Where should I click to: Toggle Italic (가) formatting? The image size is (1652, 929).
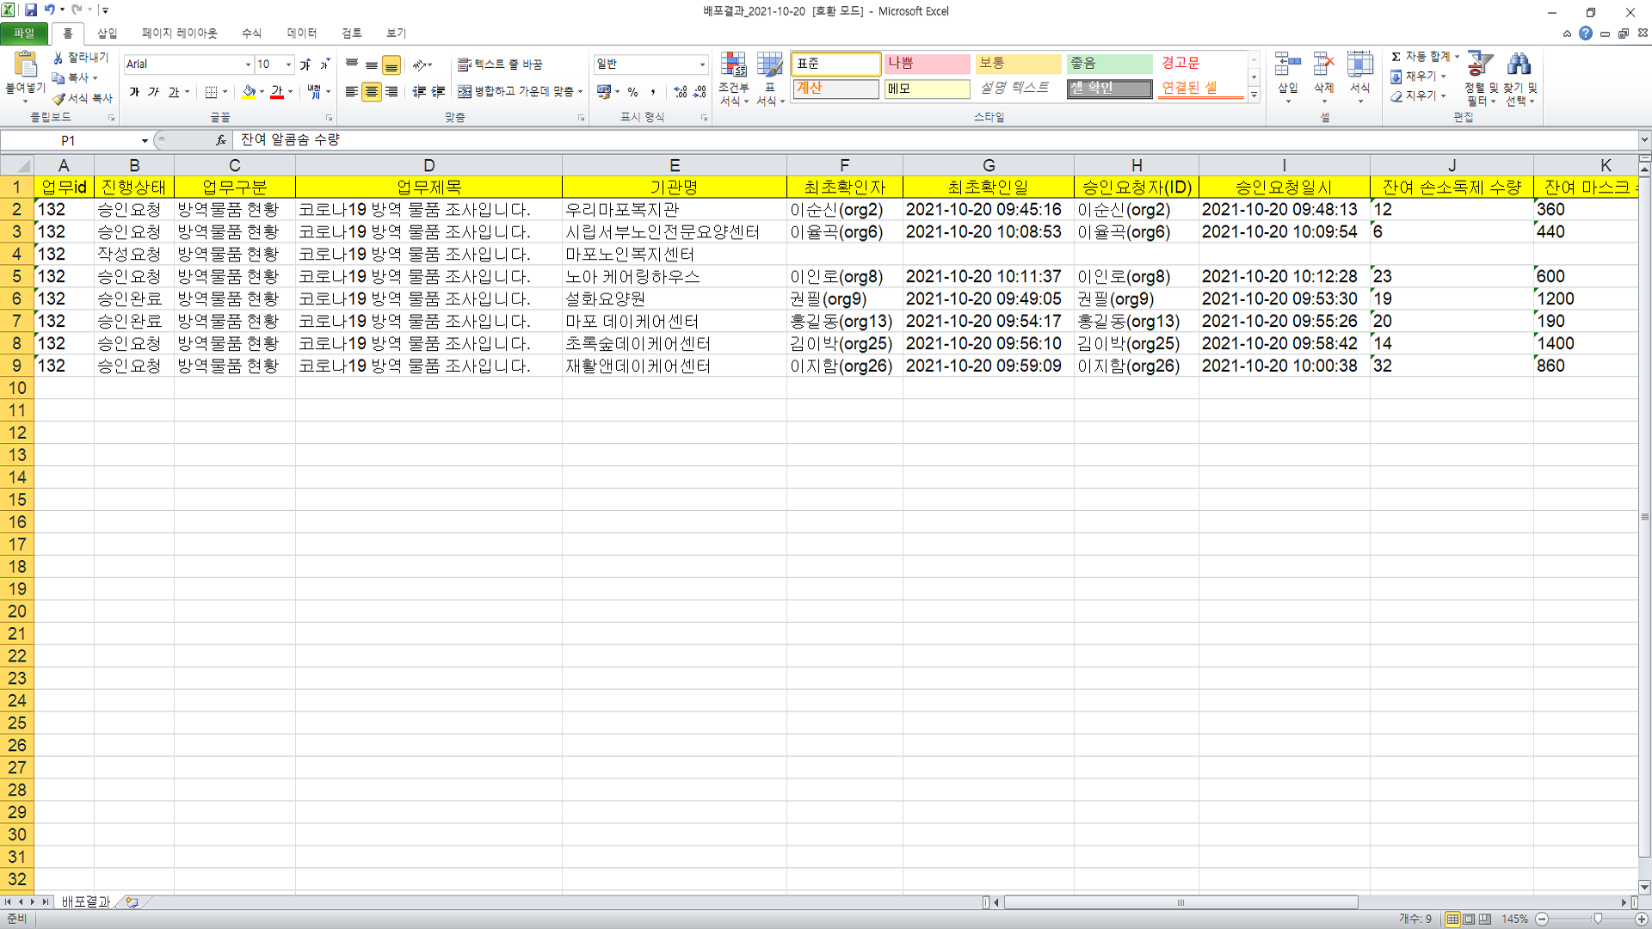coord(154,92)
